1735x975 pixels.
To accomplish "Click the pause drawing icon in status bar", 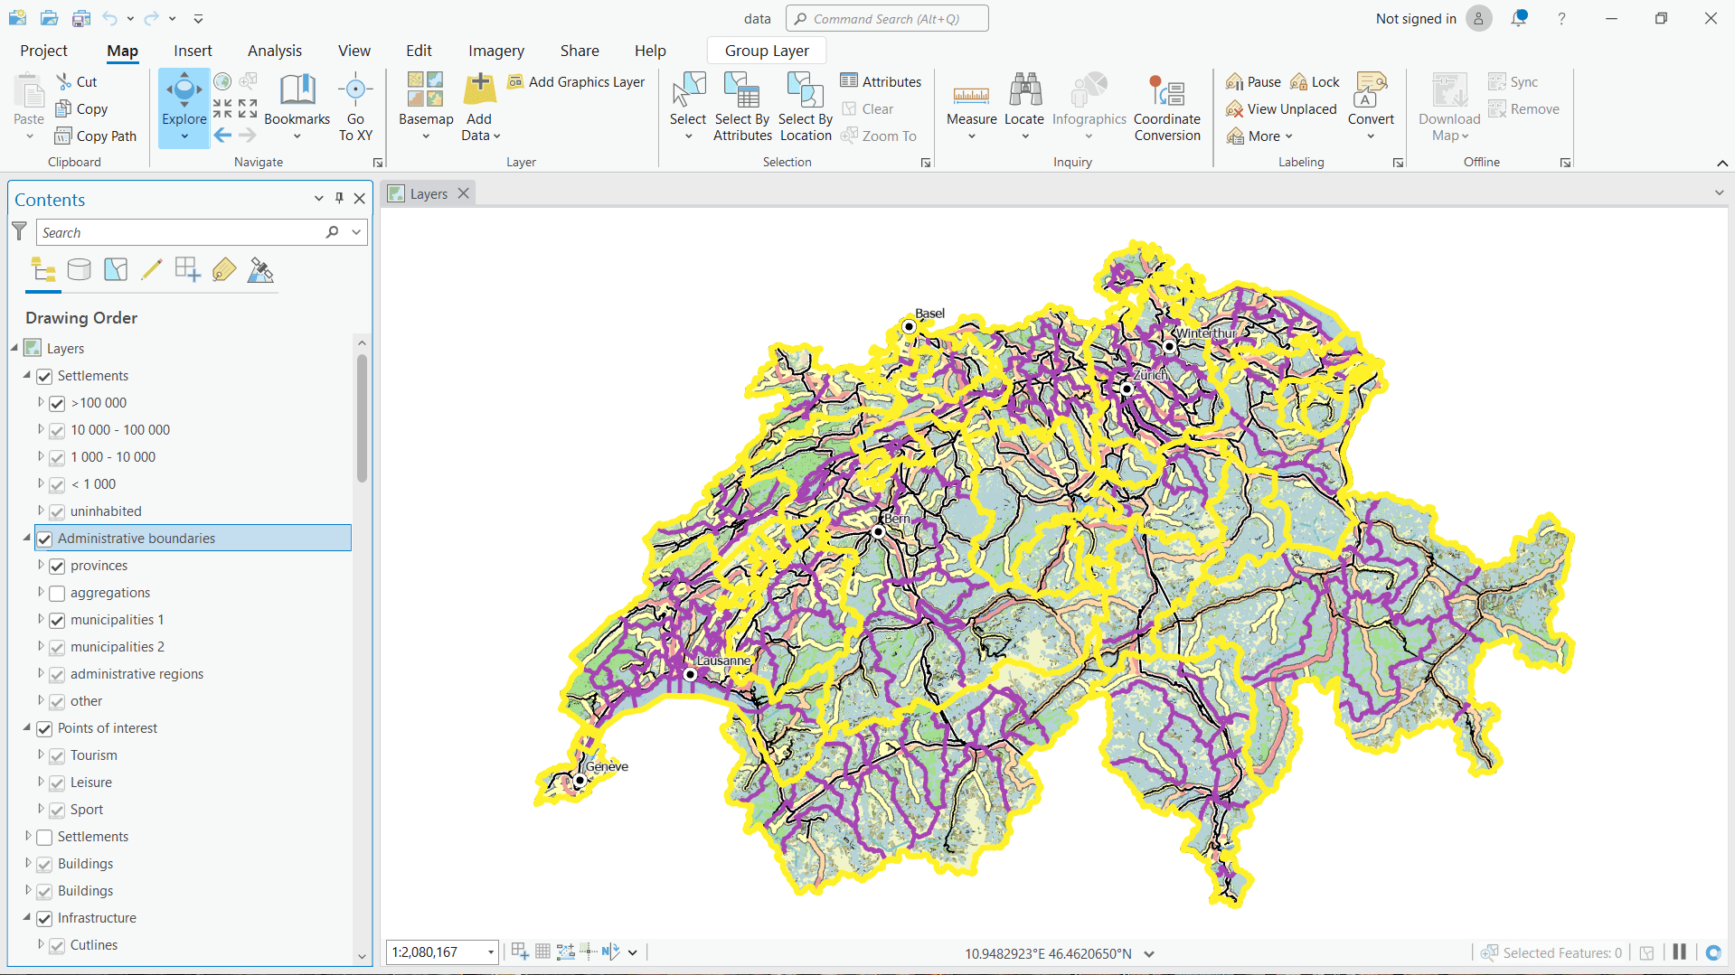I will click(x=1679, y=952).
